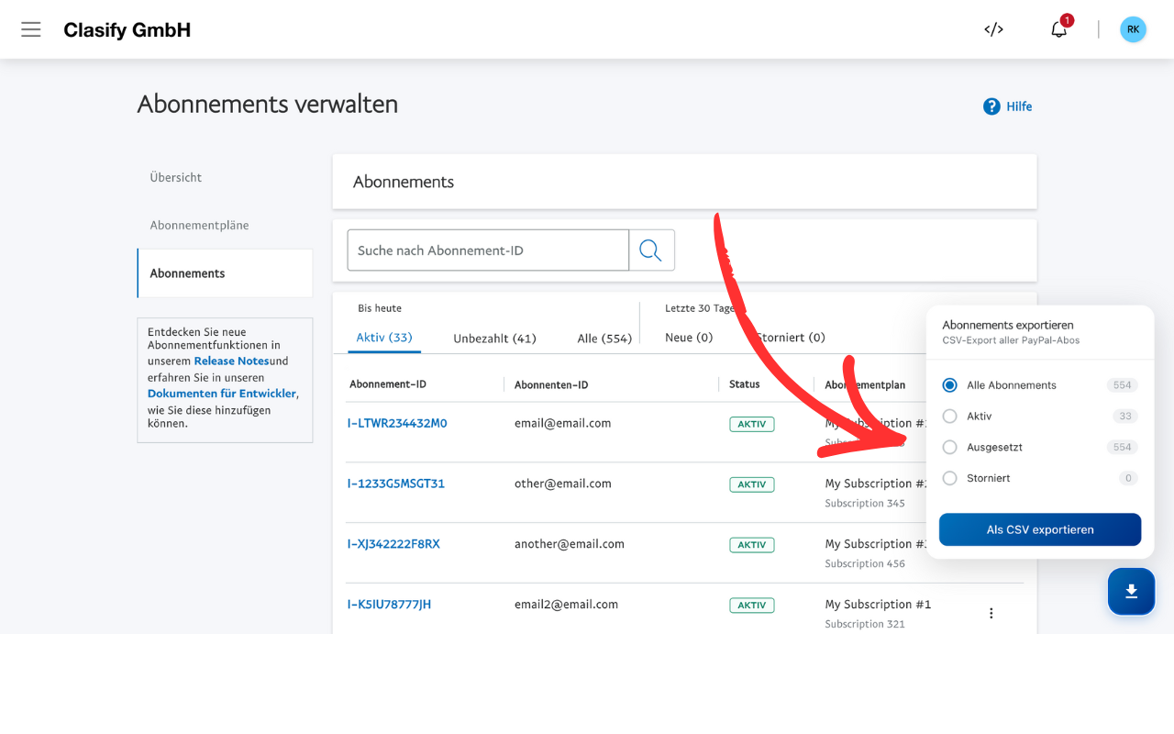Open subscription I-LTWR234432M0
1174x734 pixels.
(x=397, y=423)
